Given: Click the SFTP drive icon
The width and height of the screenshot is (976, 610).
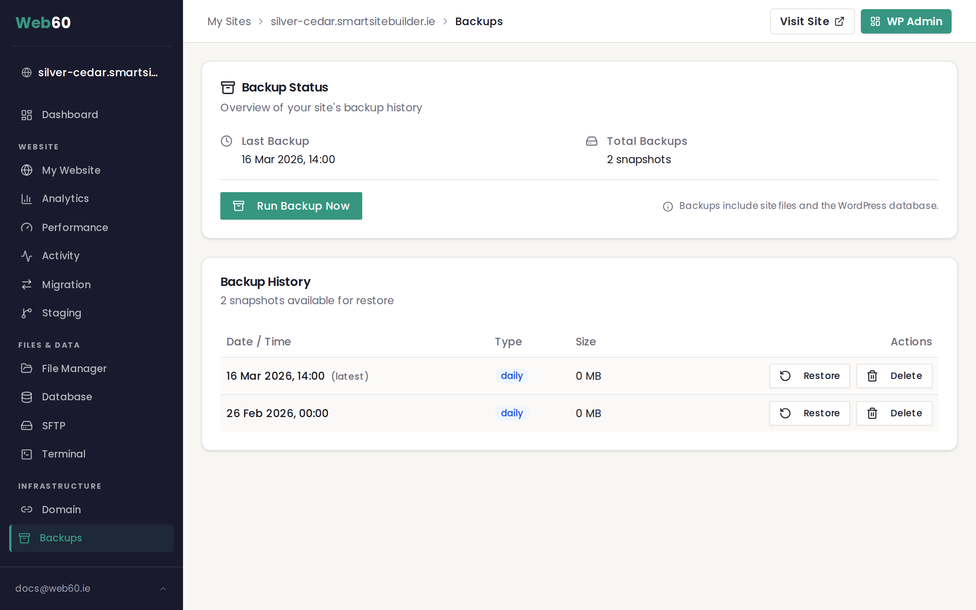Looking at the screenshot, I should click(27, 425).
